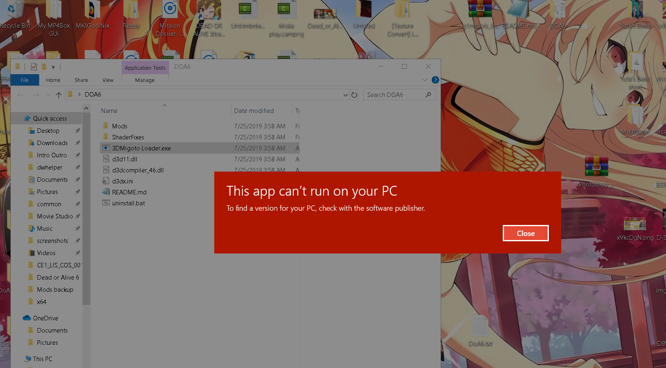Image resolution: width=666 pixels, height=368 pixels.
Task: Open Documents under Quick access
Action: point(52,179)
